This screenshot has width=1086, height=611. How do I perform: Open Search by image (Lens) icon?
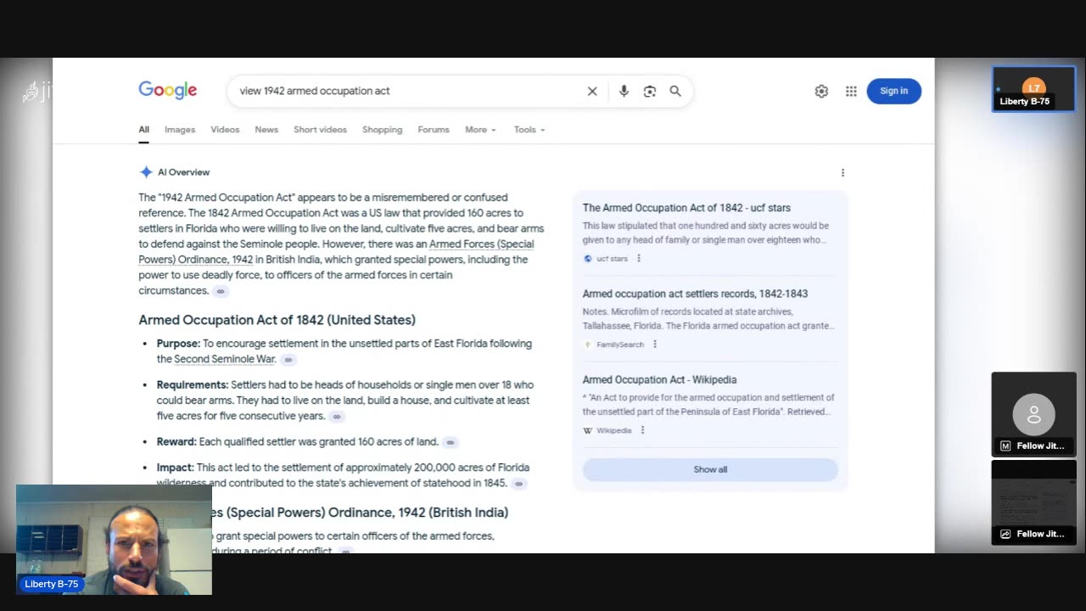(650, 91)
